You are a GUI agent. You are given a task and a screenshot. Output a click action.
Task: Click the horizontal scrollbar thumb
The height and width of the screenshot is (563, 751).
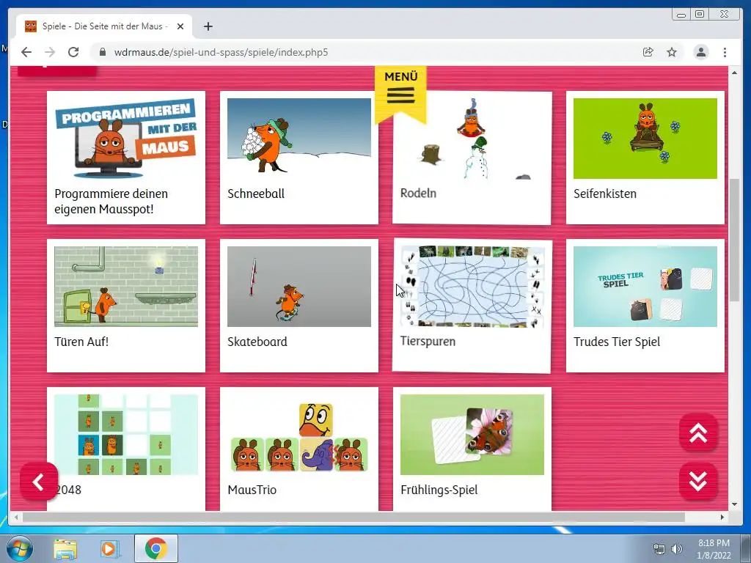(353, 517)
